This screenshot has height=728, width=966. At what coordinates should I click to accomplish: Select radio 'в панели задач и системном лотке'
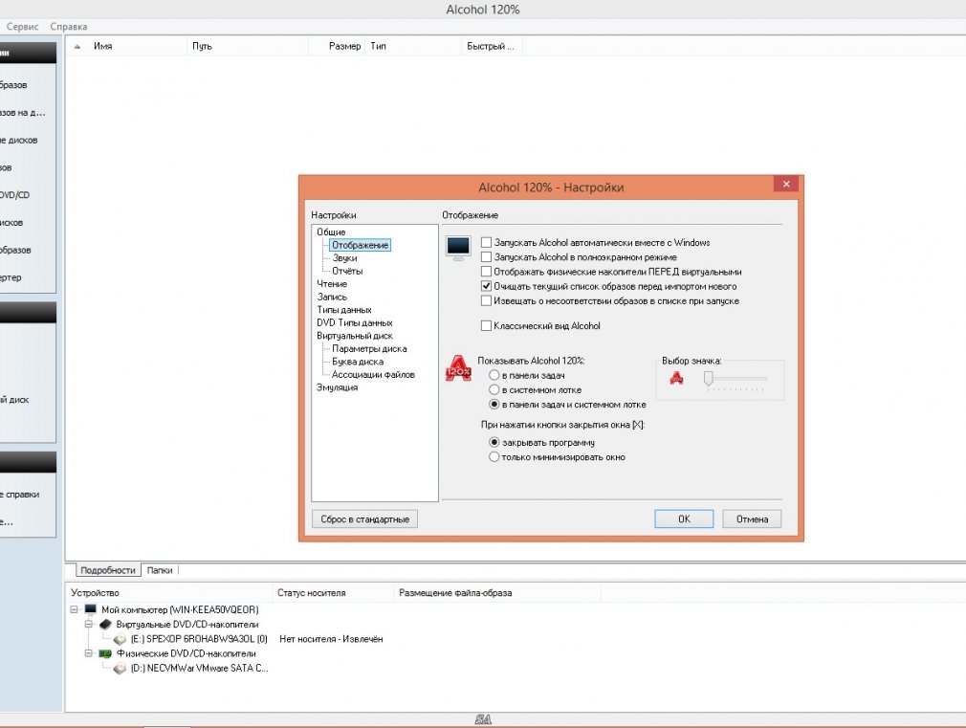tap(494, 405)
